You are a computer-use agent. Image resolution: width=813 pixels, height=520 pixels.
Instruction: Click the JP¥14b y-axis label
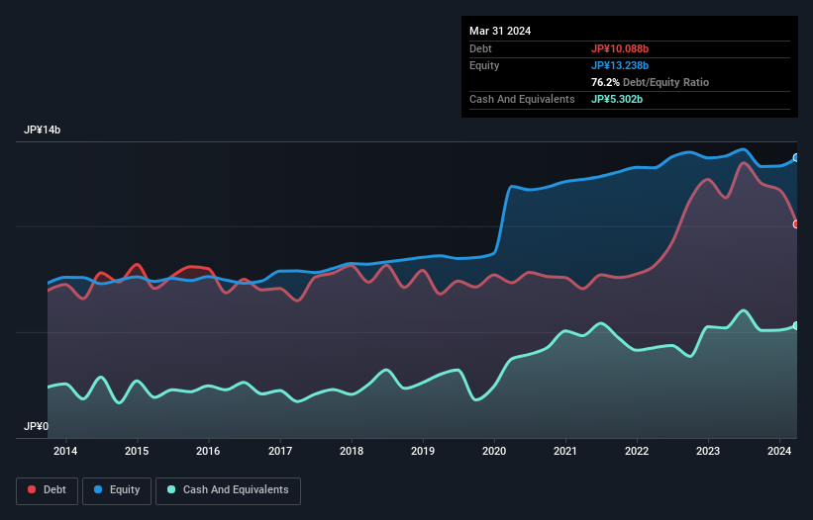point(42,130)
